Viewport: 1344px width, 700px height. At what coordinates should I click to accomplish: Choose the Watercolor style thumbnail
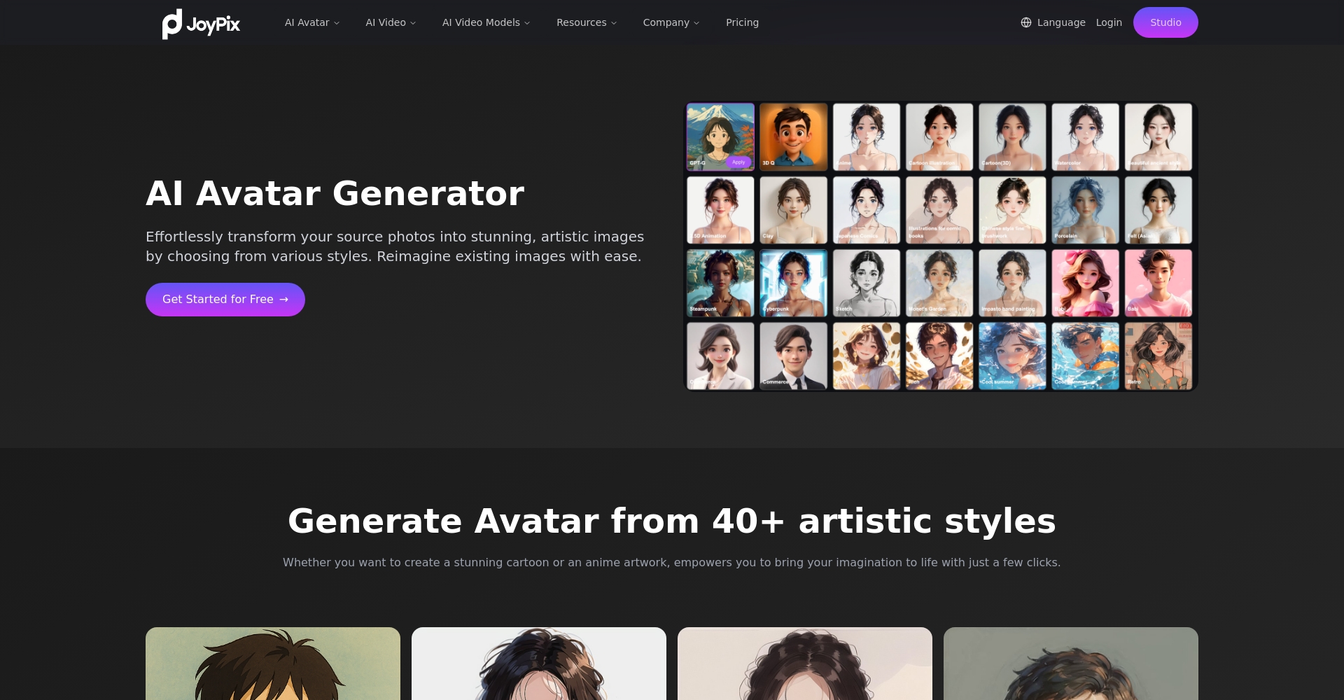point(1085,137)
